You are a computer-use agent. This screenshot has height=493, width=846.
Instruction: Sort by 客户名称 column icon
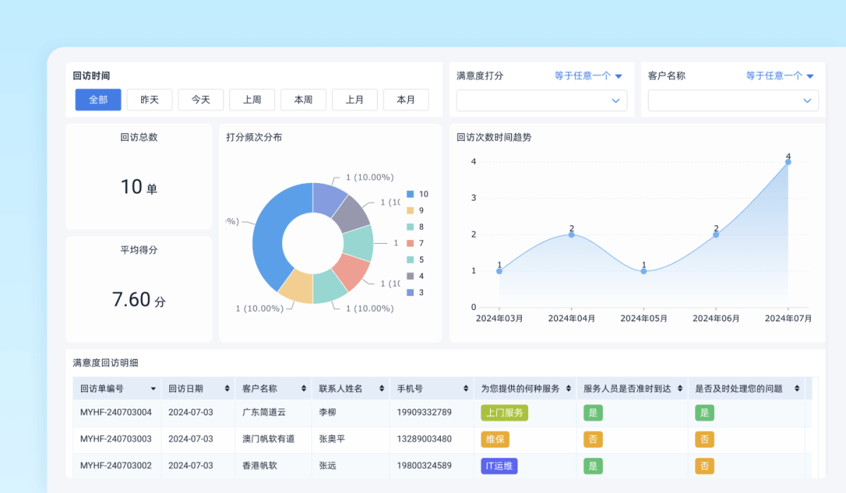(x=304, y=389)
